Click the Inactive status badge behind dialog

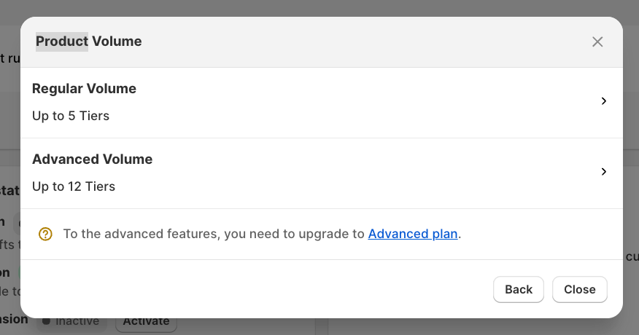click(71, 322)
